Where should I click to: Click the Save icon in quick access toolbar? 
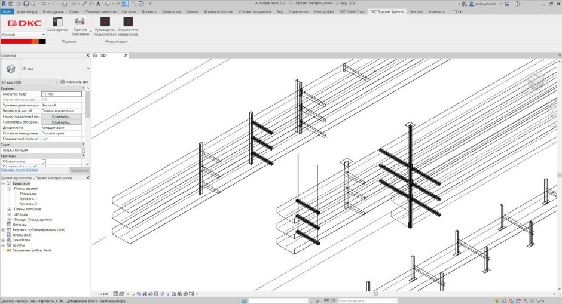tap(28, 4)
